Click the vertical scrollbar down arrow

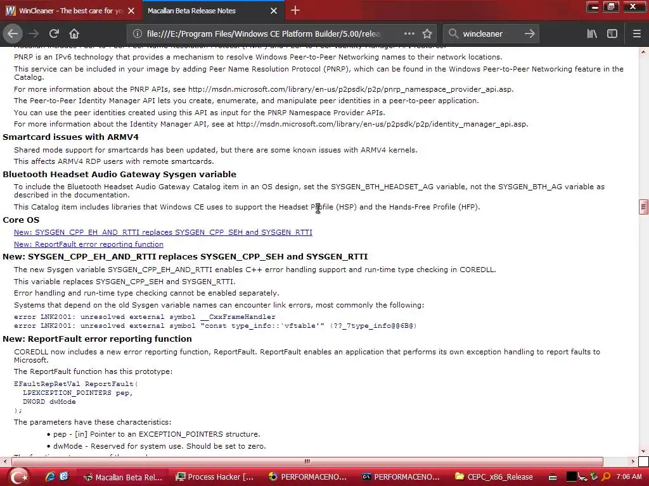pos(643,451)
